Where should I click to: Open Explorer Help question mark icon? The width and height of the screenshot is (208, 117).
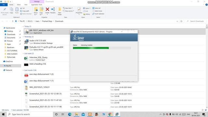pyautogui.click(x=206, y=5)
